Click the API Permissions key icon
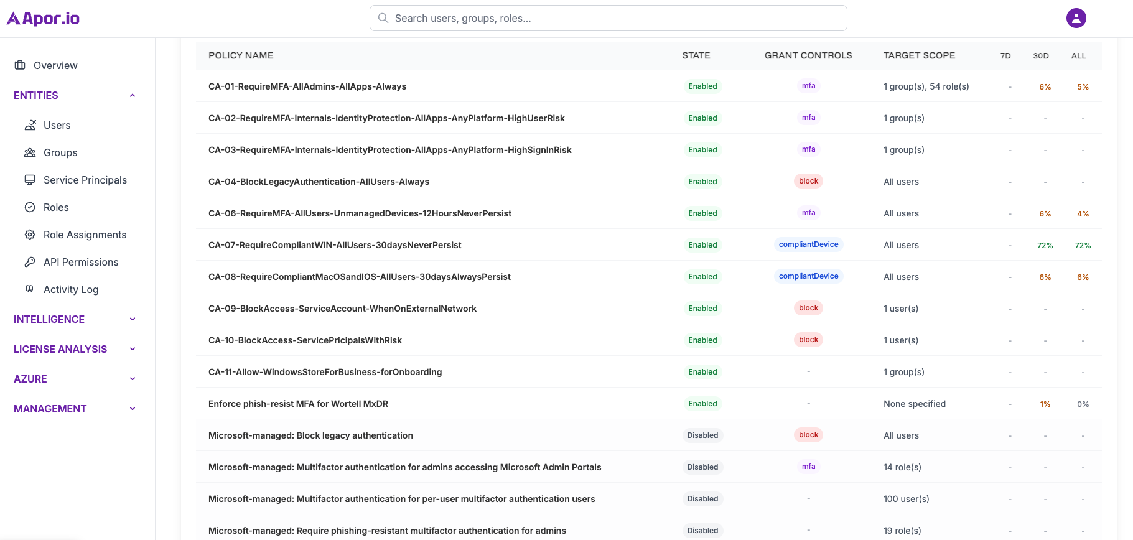Viewport: 1133px width, 540px height. click(30, 262)
